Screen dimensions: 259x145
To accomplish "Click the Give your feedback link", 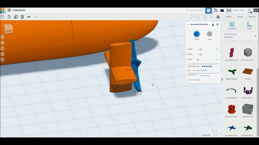I will 200,70.
